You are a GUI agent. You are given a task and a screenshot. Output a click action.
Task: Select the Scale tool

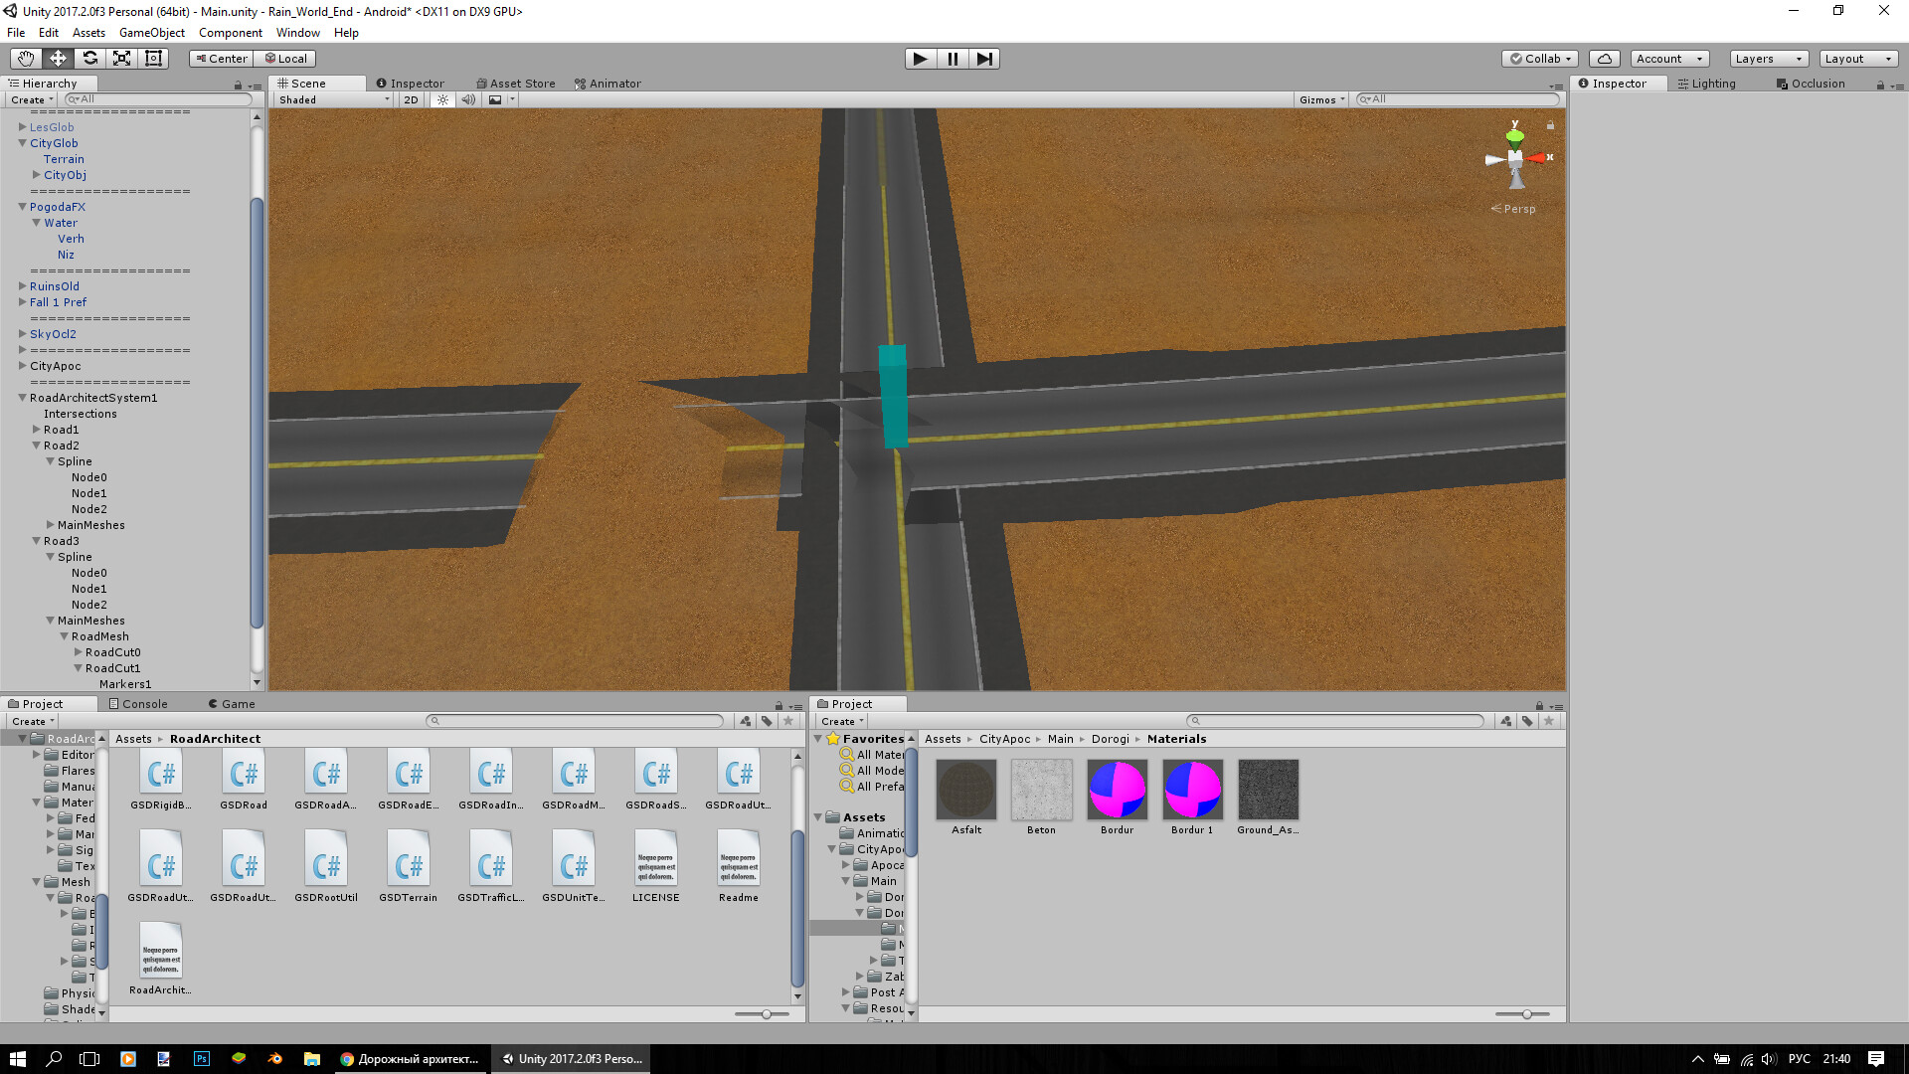tap(121, 58)
